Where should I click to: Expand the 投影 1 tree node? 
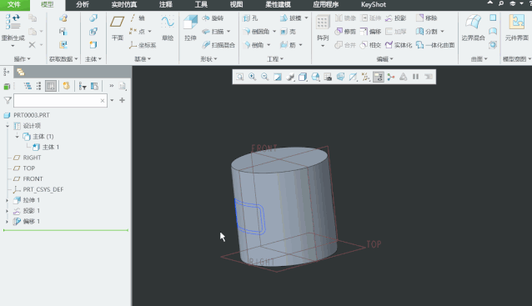click(x=8, y=211)
